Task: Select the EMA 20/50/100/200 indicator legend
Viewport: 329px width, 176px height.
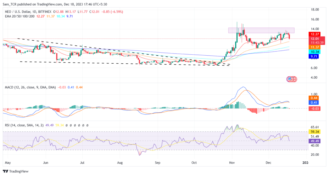Action: click(20, 16)
